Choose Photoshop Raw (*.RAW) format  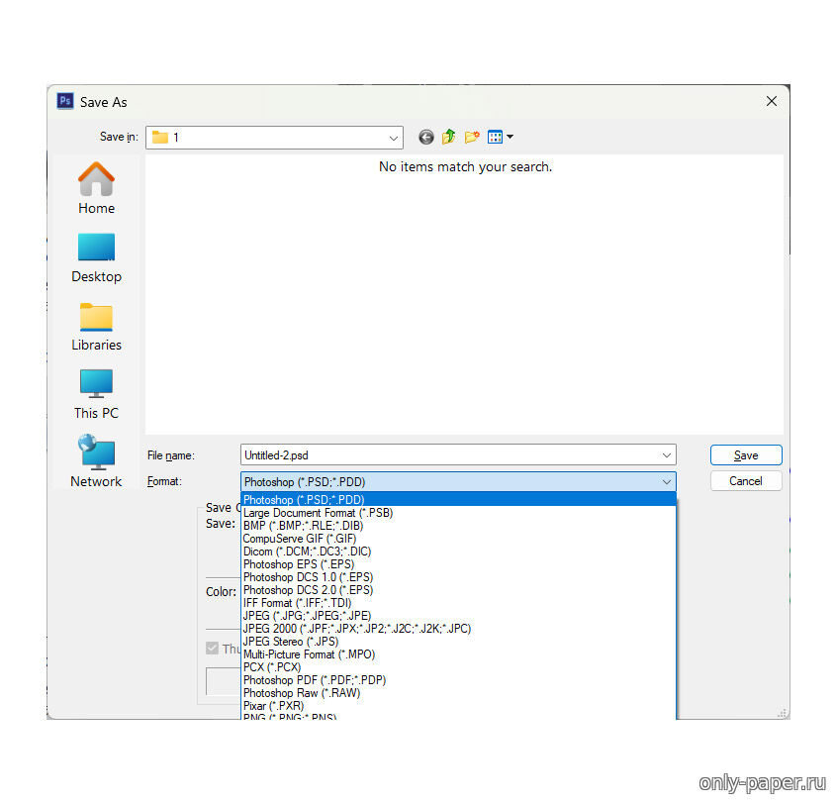[458, 692]
